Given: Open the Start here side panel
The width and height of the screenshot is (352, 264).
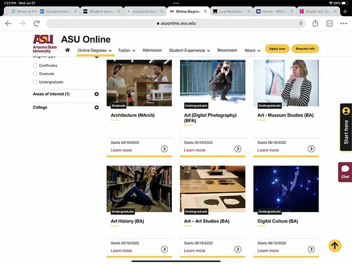Looking at the screenshot, I should (346, 127).
